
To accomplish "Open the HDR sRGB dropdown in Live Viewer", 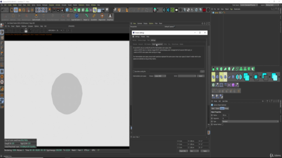I will (52, 30).
